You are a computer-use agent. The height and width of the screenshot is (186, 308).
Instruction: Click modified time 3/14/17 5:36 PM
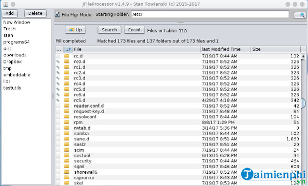pos(219,128)
